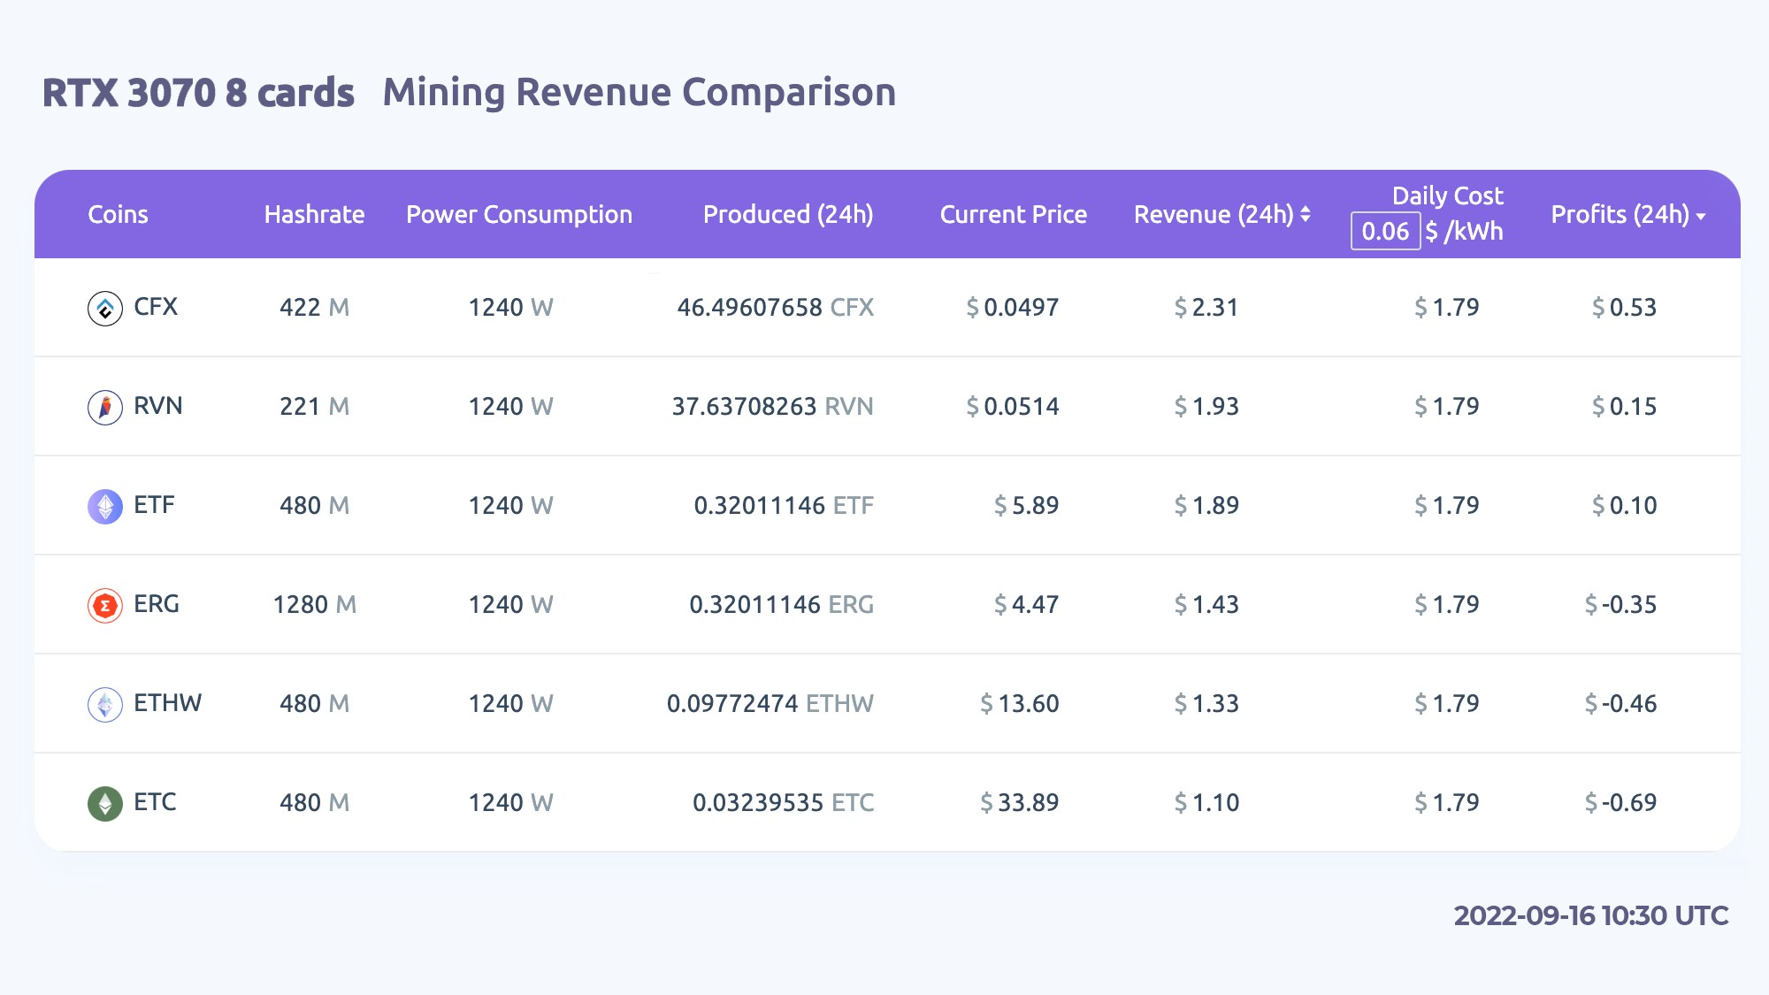1769x995 pixels.
Task: Select the RVN coin name
Action: [x=158, y=406]
